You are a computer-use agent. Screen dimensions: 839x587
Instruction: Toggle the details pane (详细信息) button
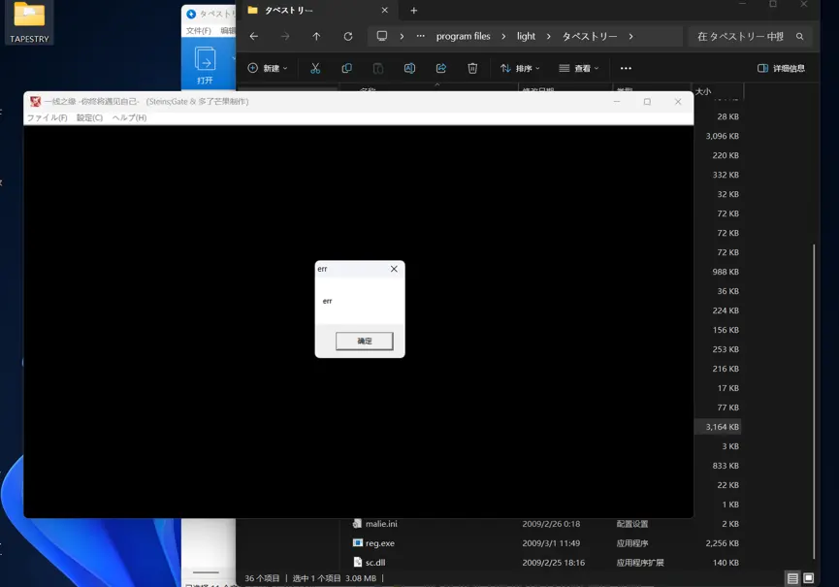click(781, 68)
